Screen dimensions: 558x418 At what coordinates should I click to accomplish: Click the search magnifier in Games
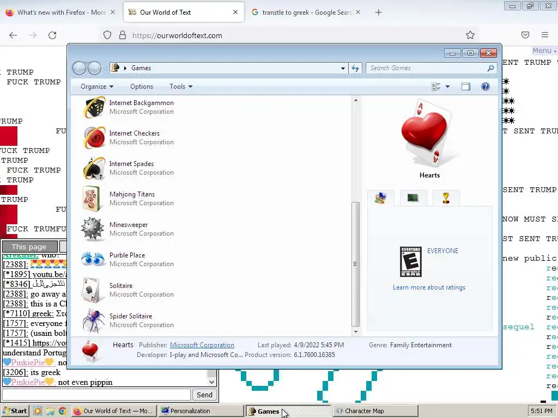(x=490, y=68)
